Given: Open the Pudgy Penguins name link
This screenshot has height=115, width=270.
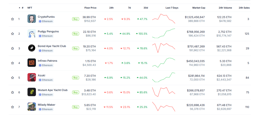Looking at the screenshot, I should [x=48, y=32].
